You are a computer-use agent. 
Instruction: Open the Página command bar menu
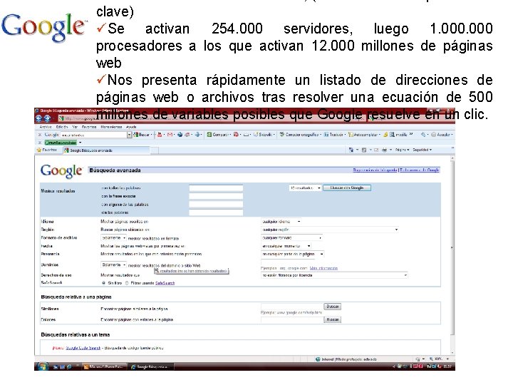tap(402, 150)
